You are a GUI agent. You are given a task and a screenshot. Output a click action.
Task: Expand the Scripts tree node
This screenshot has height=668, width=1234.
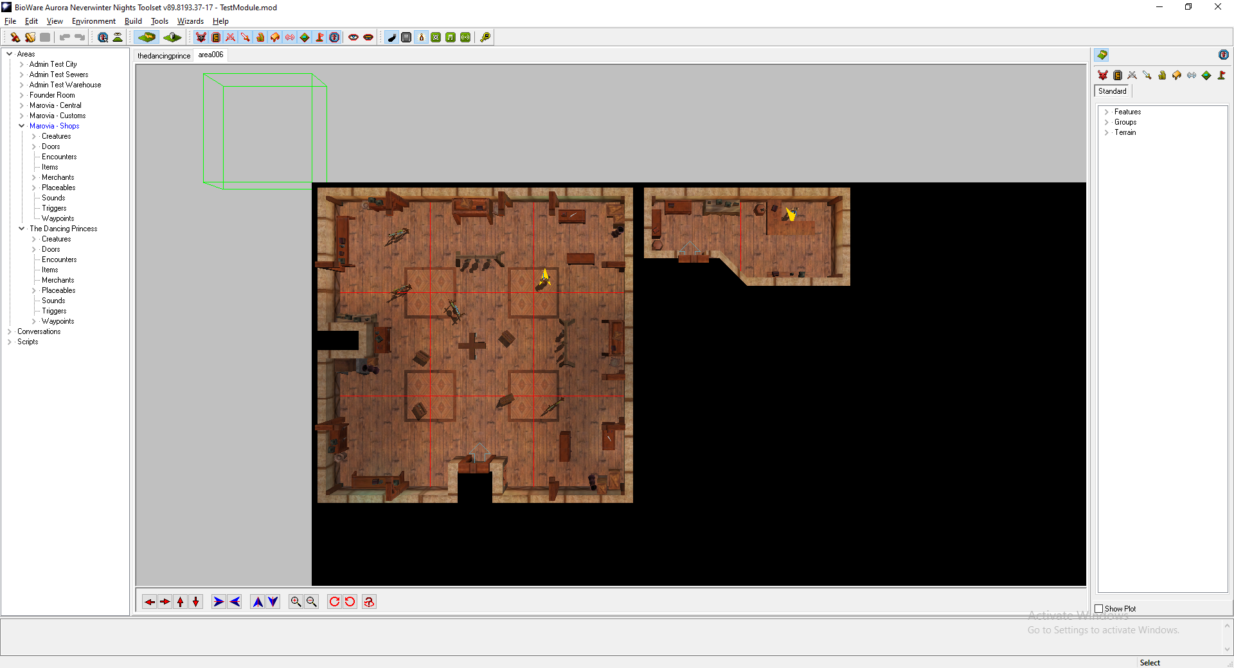(x=10, y=342)
